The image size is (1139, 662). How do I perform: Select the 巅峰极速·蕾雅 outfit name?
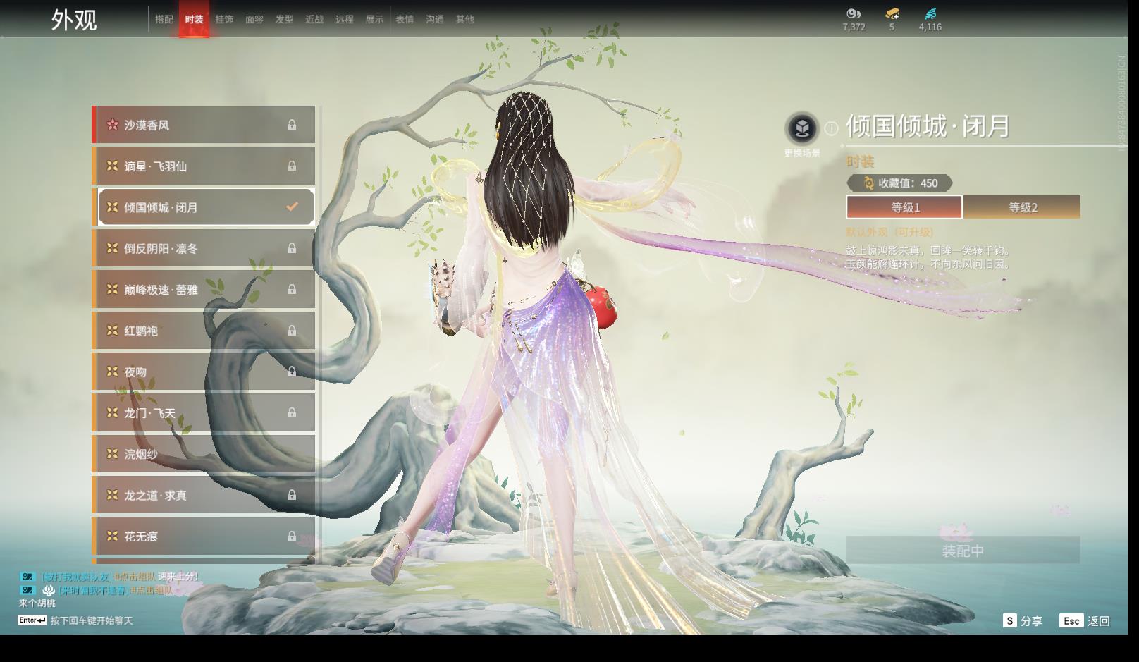pyautogui.click(x=161, y=290)
